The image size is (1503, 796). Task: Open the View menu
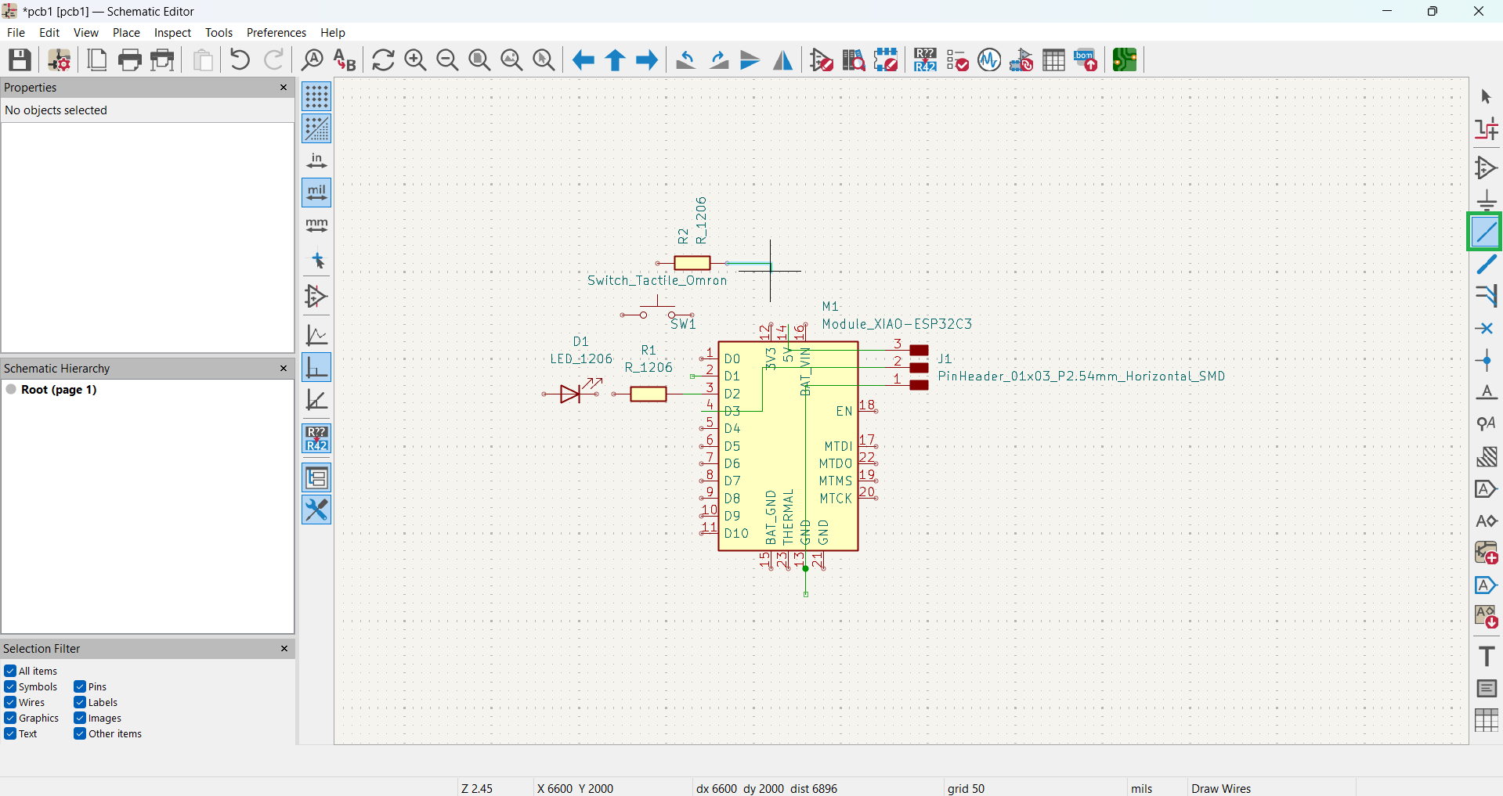coord(86,33)
